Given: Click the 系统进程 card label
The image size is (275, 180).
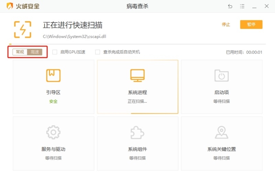Looking at the screenshot, I should pyautogui.click(x=137, y=92).
